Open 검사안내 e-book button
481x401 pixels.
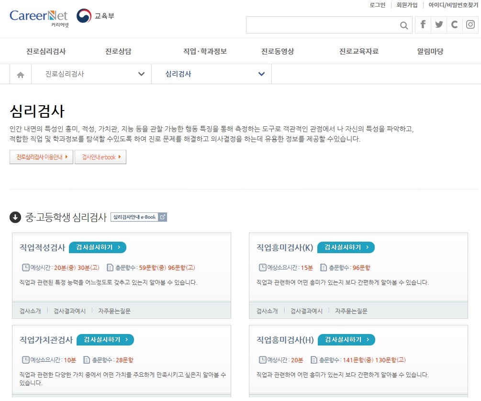(x=101, y=157)
